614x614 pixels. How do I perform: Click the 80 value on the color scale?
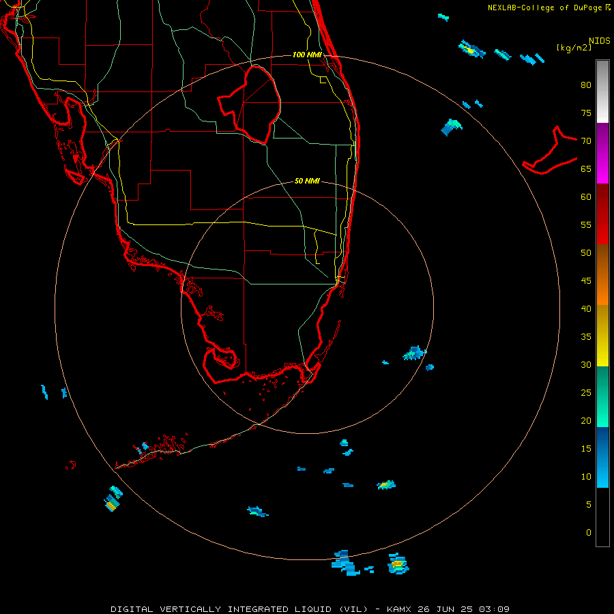coord(586,85)
